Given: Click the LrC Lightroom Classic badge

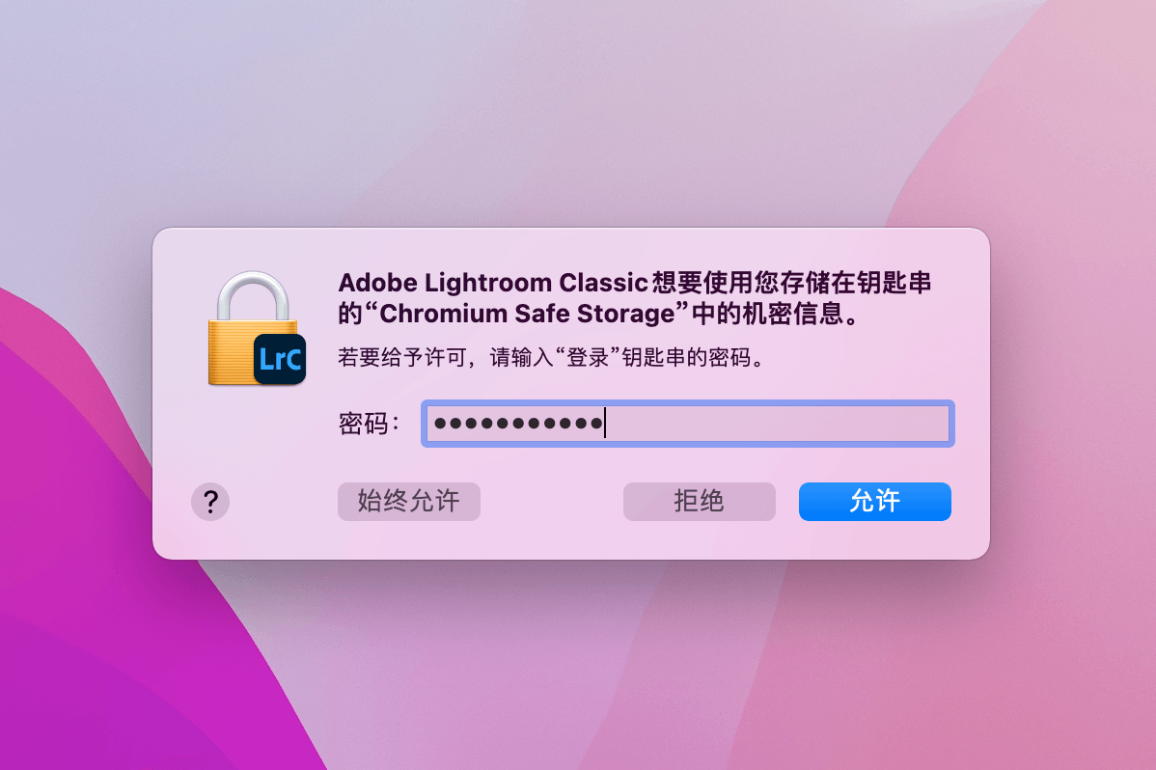Looking at the screenshot, I should coord(280,360).
